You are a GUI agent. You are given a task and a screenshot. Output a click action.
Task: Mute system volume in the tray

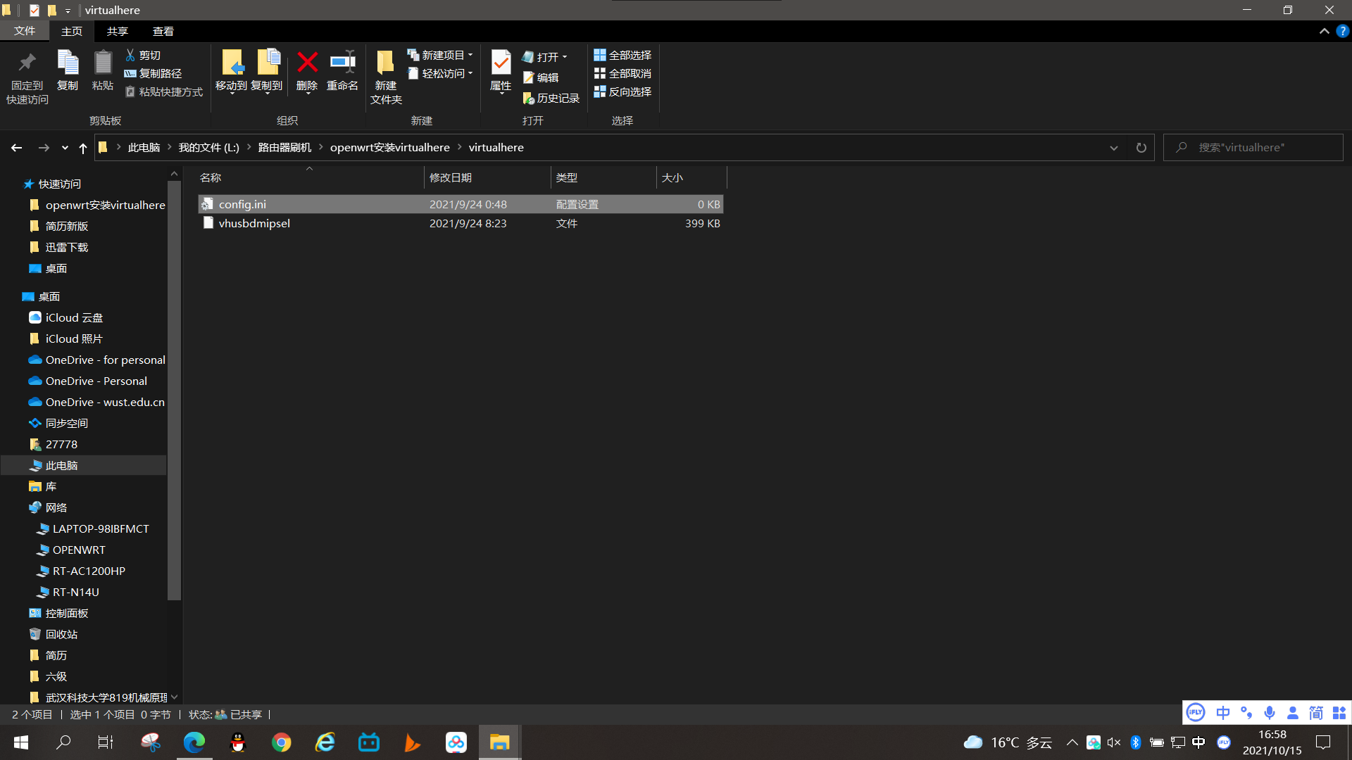click(x=1113, y=742)
